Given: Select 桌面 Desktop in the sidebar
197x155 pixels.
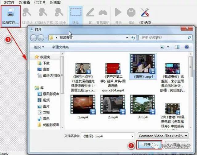Looking at the screenshot, I should [x=46, y=69].
